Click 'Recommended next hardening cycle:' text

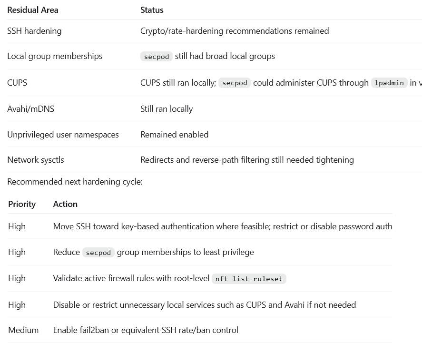pyautogui.click(x=75, y=182)
